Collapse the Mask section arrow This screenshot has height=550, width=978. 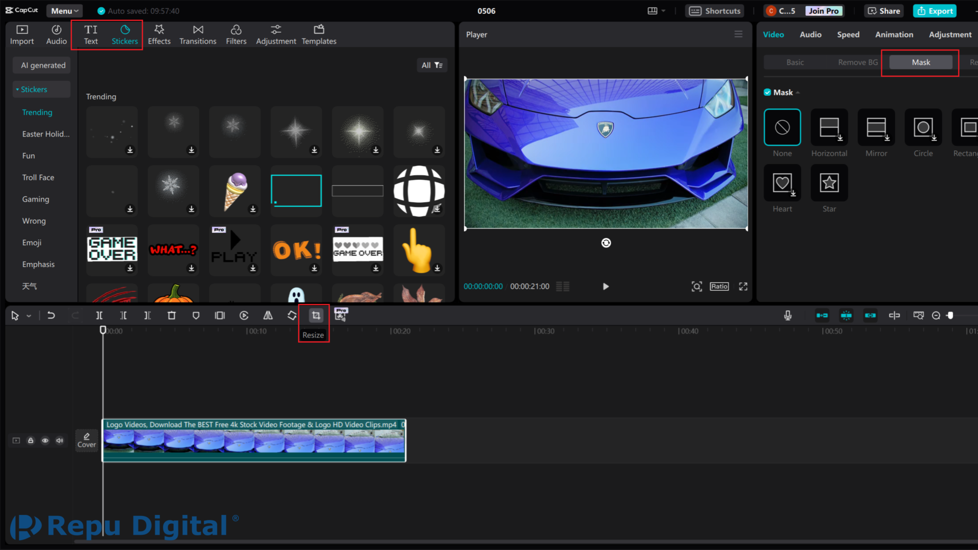(x=798, y=93)
